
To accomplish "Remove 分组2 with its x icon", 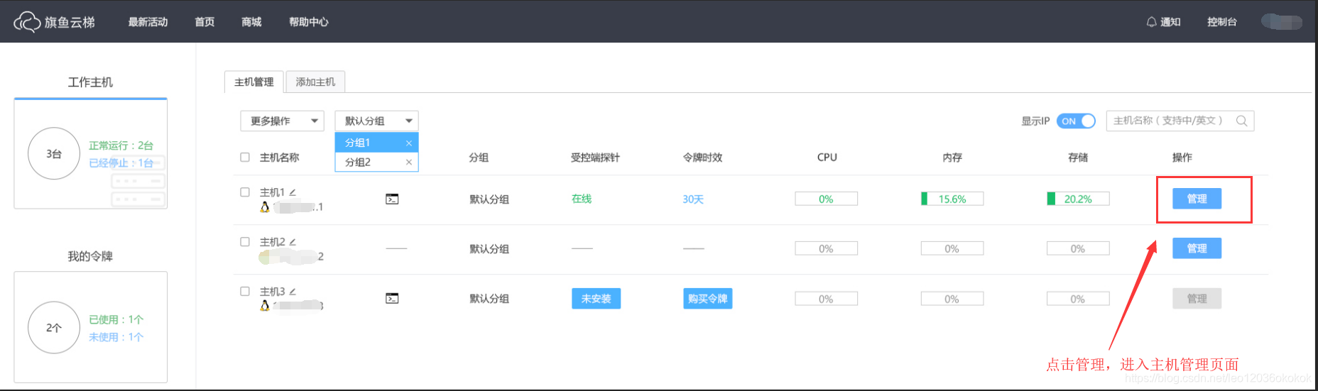I will [409, 163].
